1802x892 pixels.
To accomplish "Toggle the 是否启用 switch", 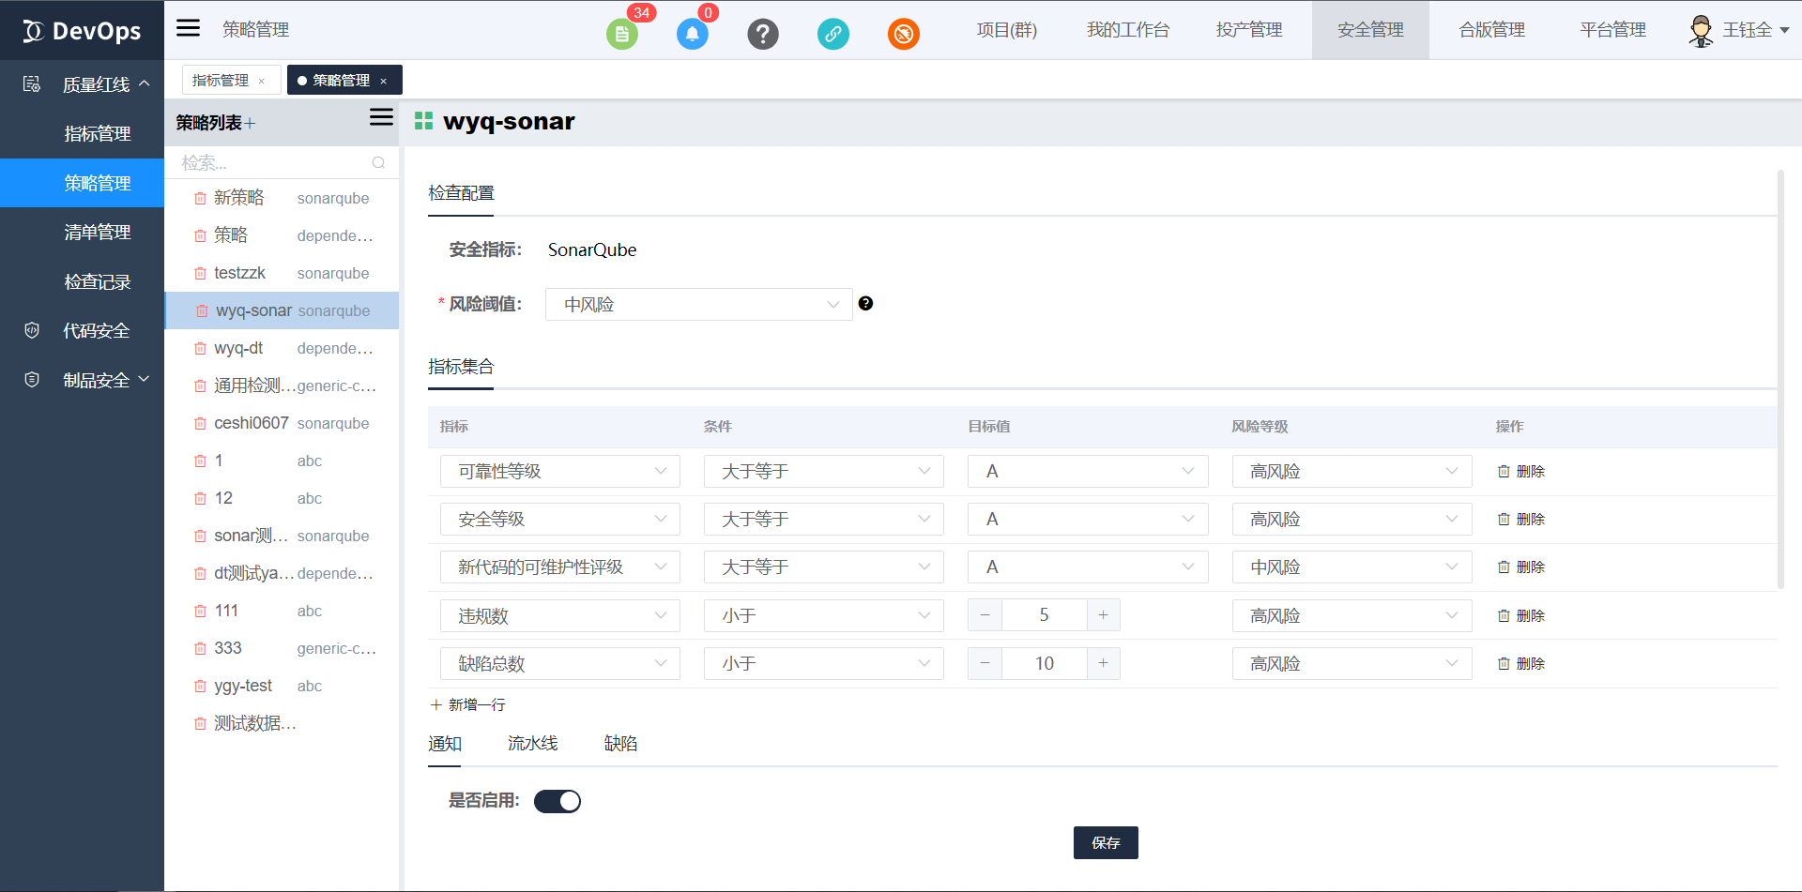I will (557, 801).
